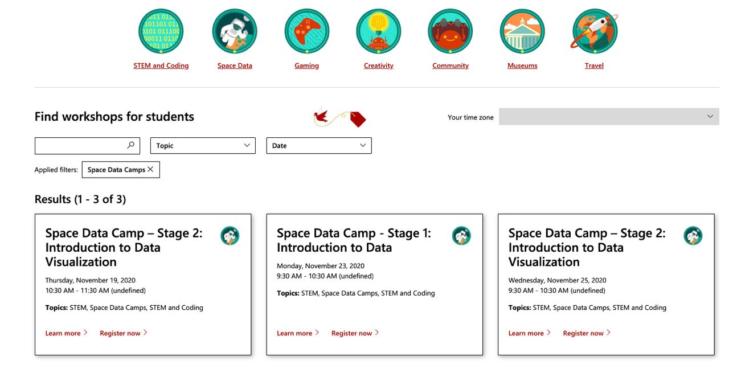Open the Creativity lightbulb icon
The height and width of the screenshot is (365, 729).
(379, 32)
